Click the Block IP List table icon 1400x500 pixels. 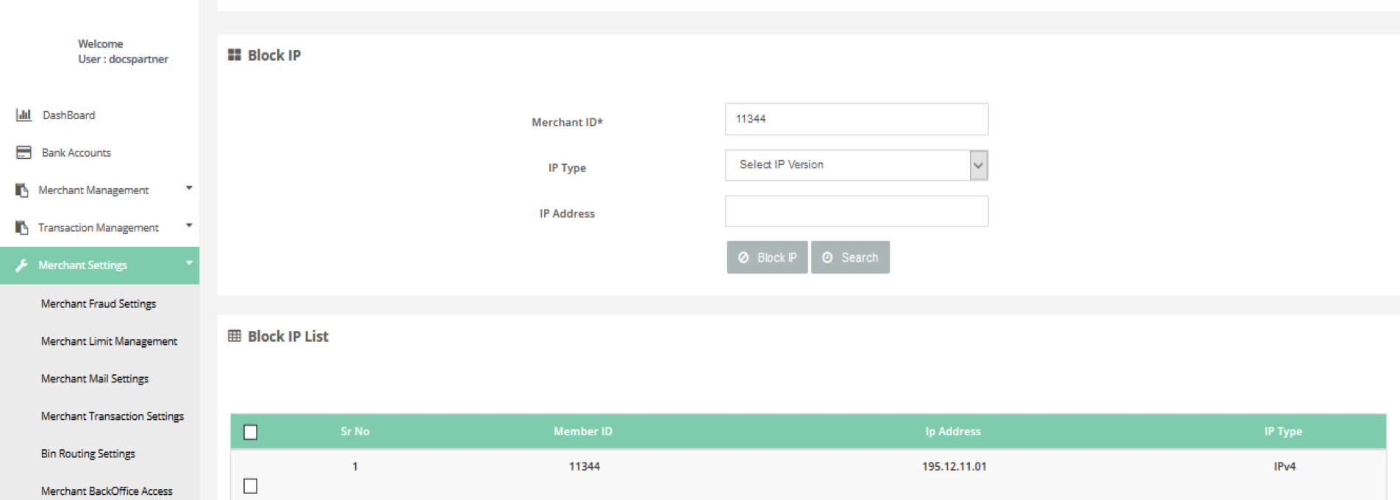coord(235,336)
